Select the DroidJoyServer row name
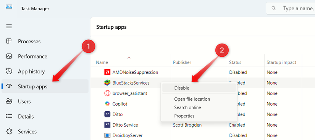315x140 pixels. pyautogui.click(x=128, y=135)
